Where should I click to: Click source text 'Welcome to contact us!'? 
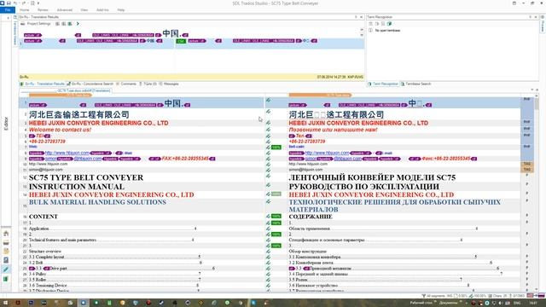pos(60,130)
